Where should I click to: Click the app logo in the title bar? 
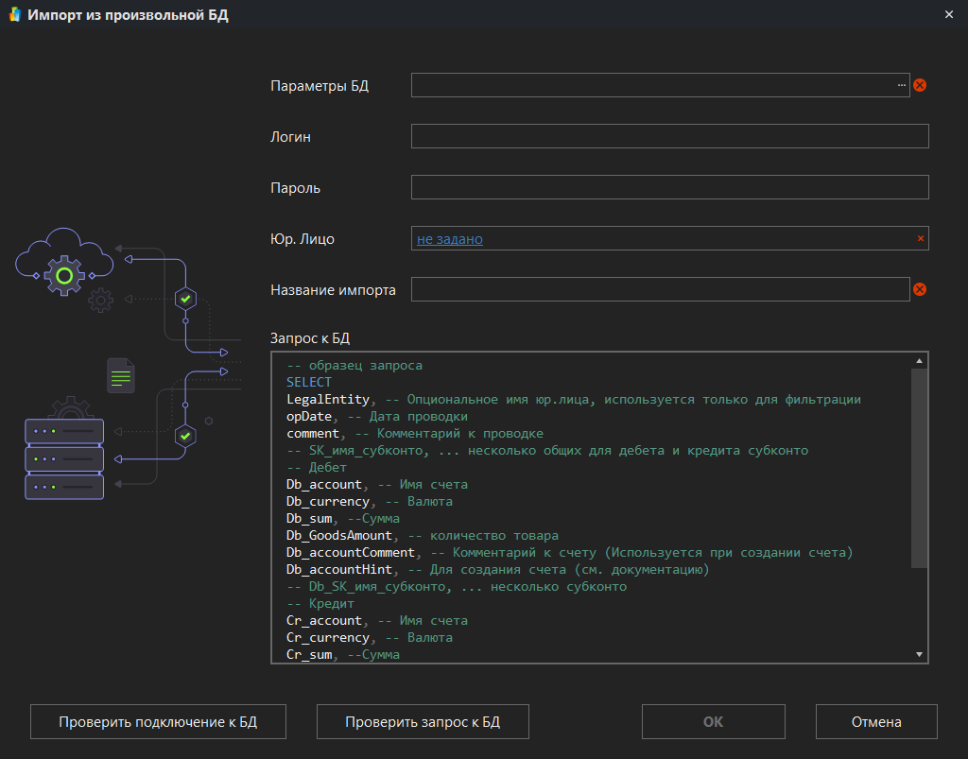pos(14,15)
